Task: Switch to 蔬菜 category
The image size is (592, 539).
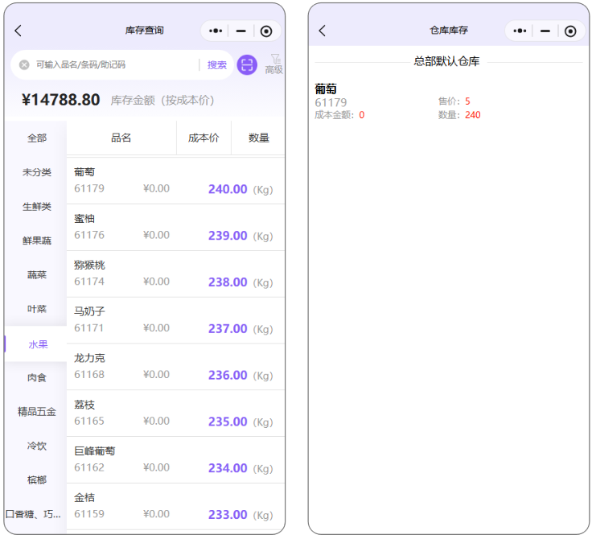Action: click(37, 275)
